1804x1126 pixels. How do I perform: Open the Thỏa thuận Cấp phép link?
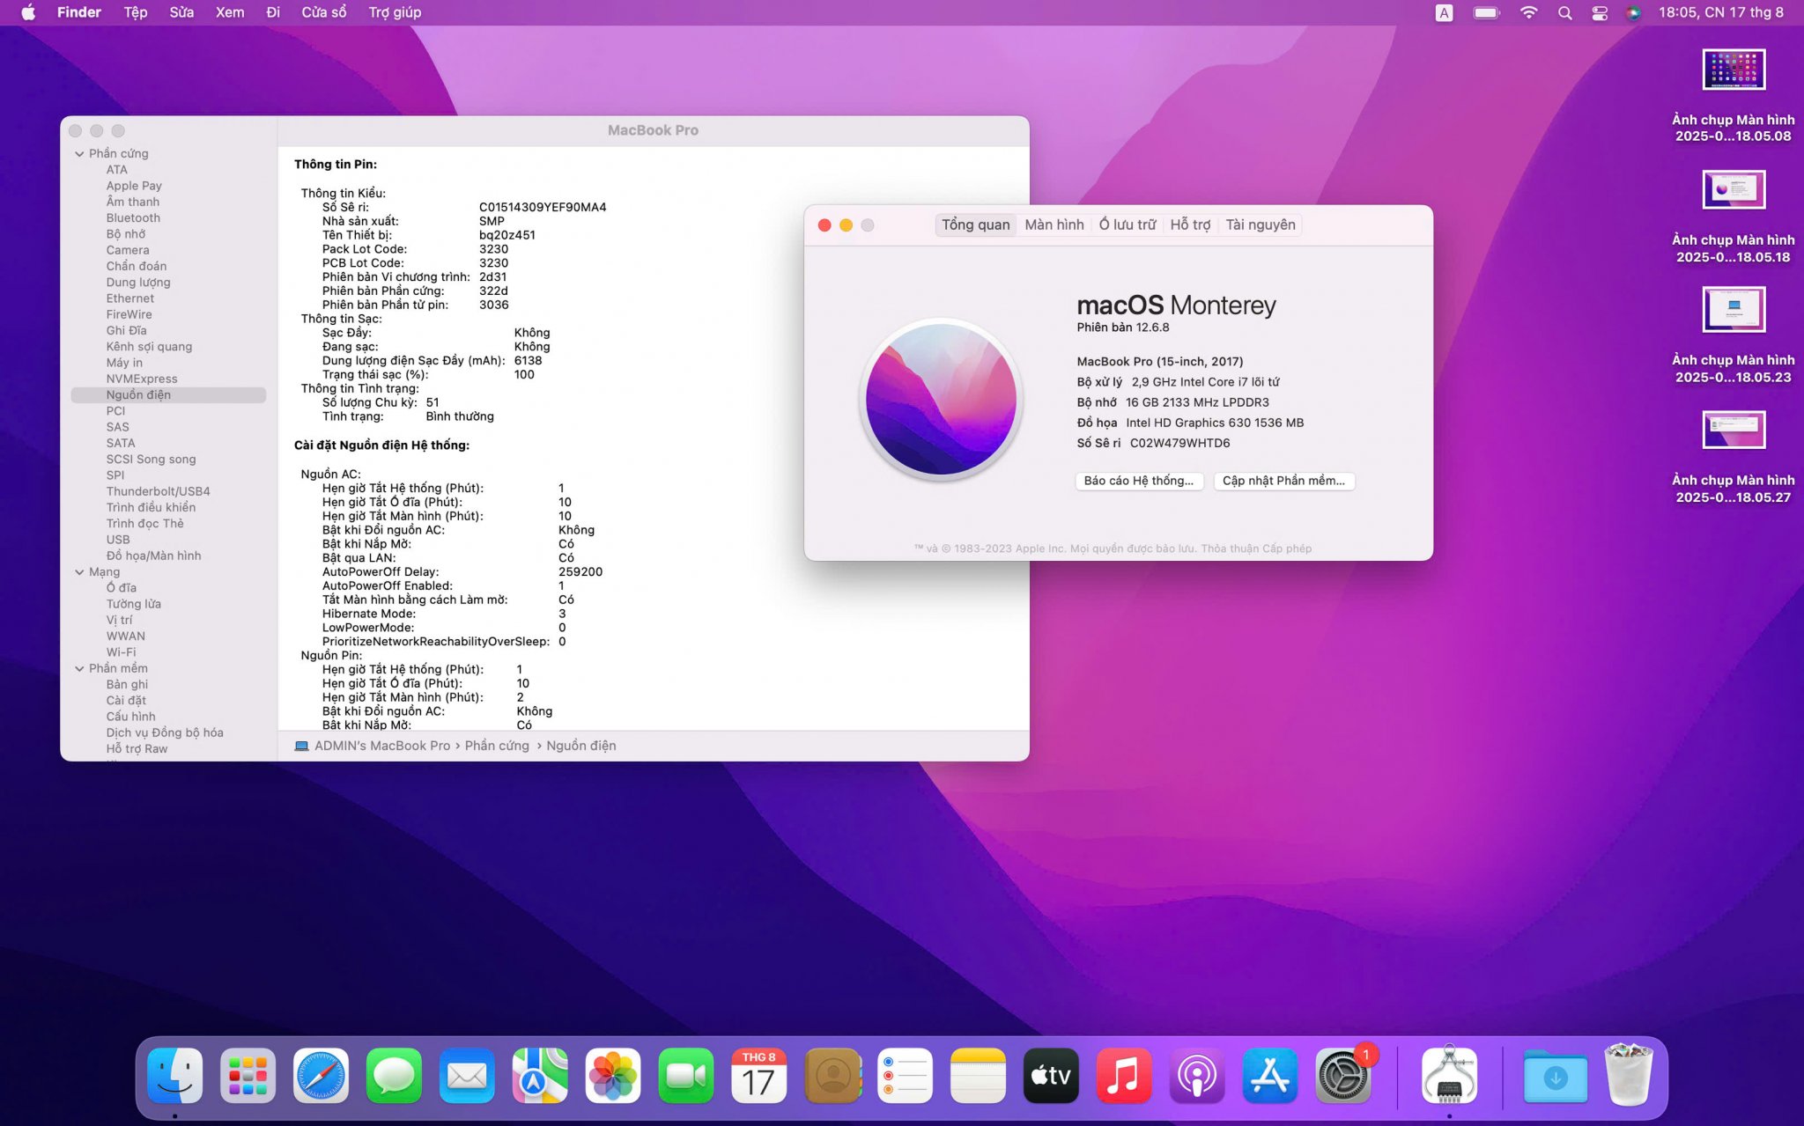(x=1255, y=548)
